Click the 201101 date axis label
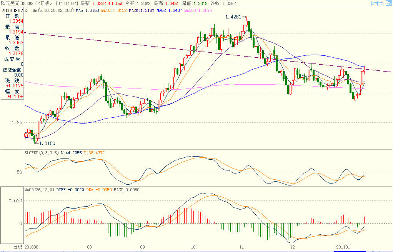393x252 pixels. [x=343, y=247]
